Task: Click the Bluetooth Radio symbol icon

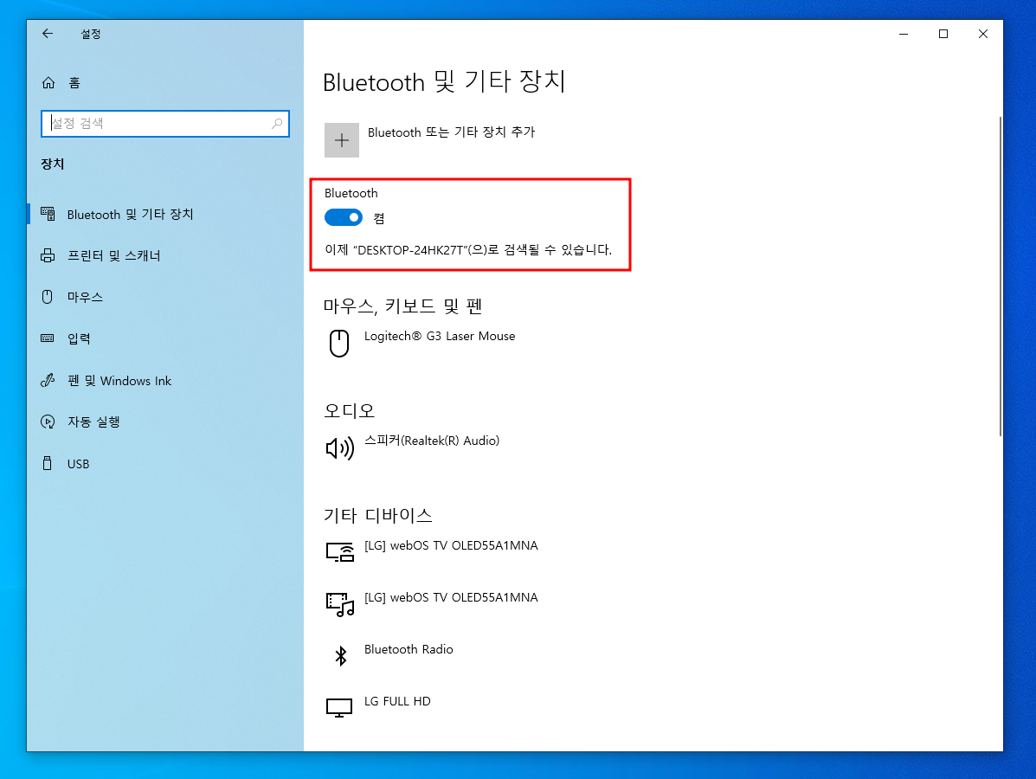Action: pyautogui.click(x=341, y=656)
